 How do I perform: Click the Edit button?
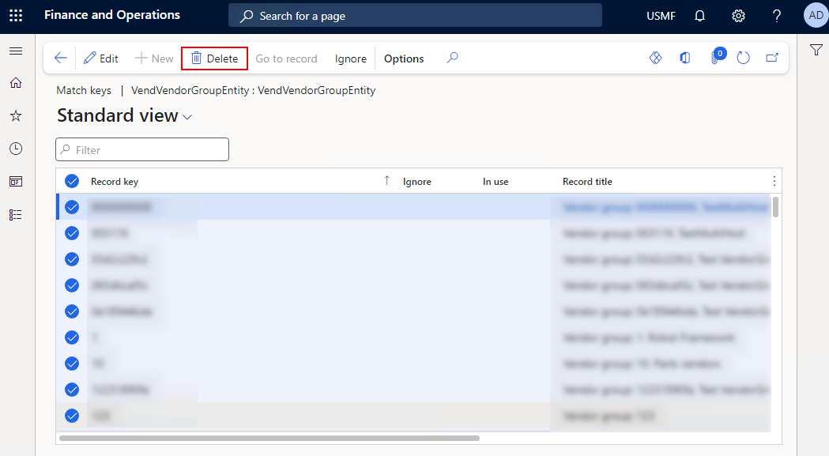[x=101, y=58]
